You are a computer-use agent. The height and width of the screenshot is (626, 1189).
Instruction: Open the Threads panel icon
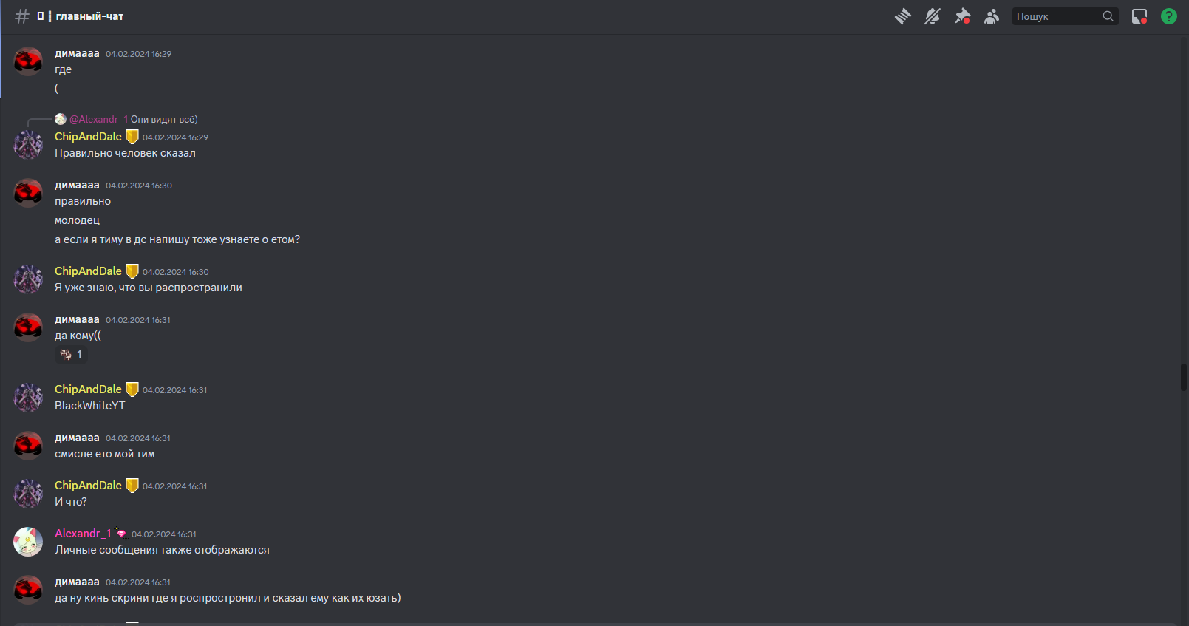(x=902, y=16)
